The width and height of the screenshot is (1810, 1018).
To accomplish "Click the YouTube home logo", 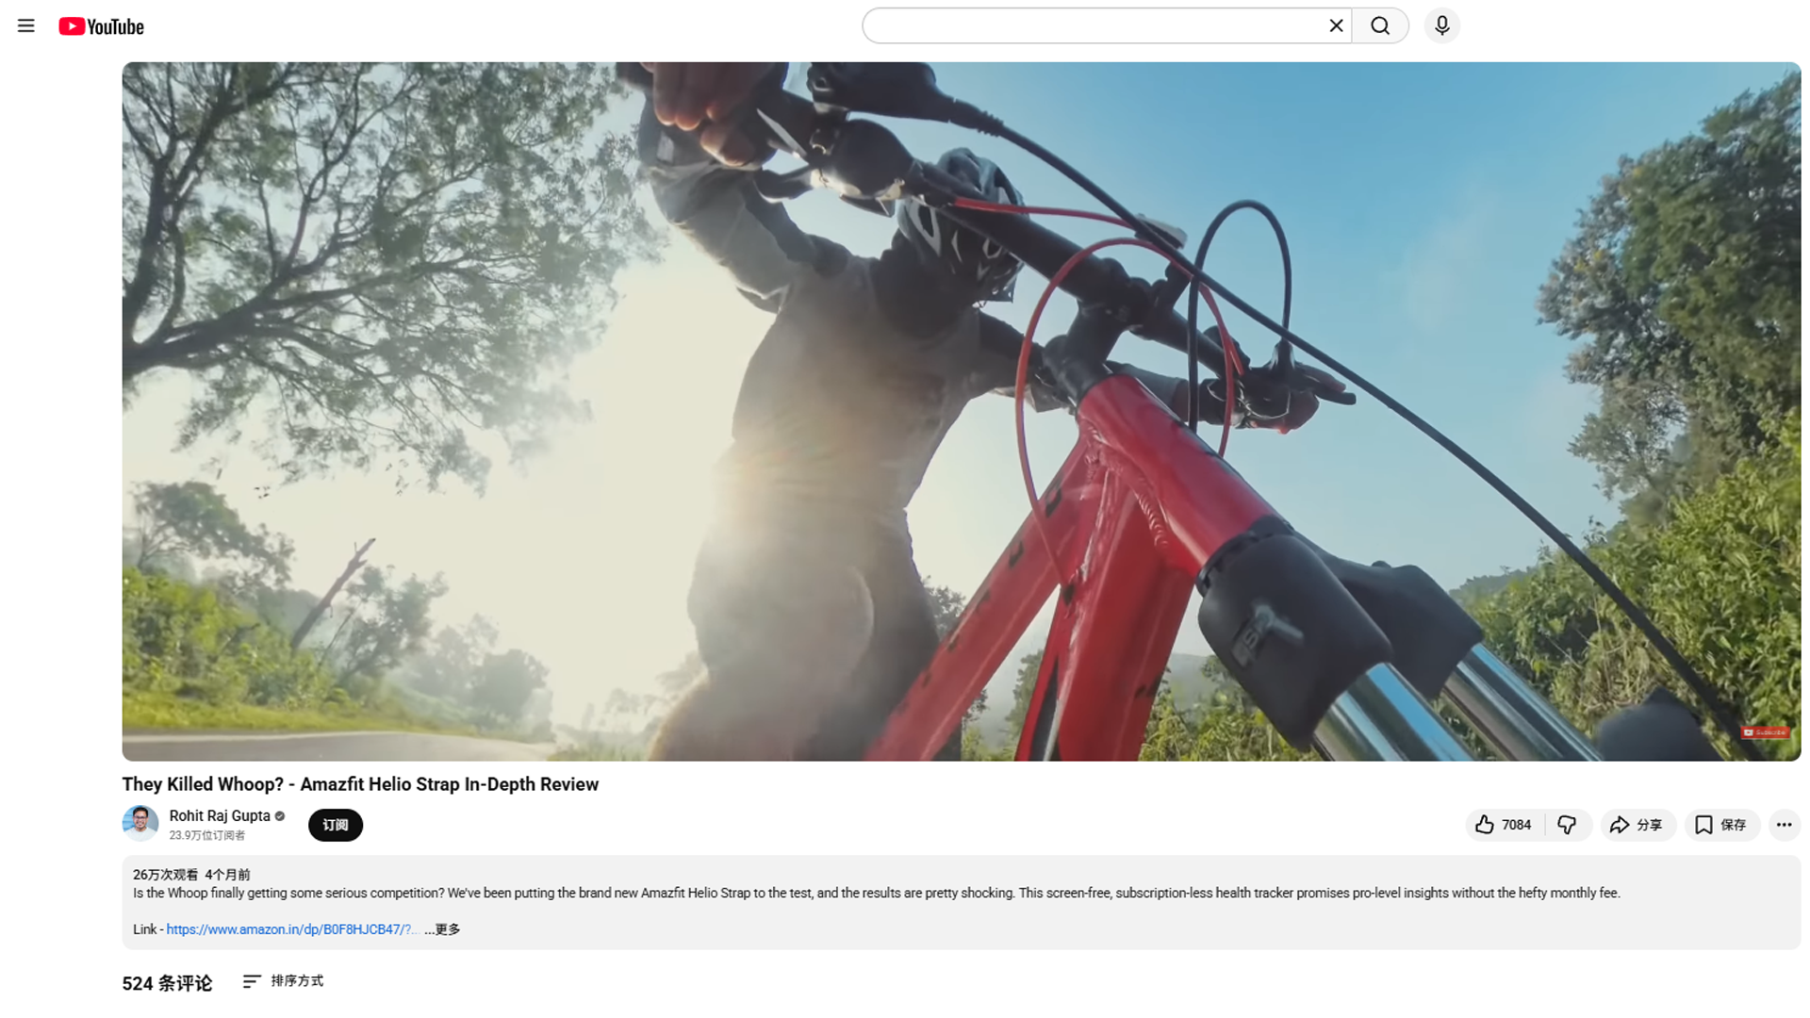I will tap(101, 26).
